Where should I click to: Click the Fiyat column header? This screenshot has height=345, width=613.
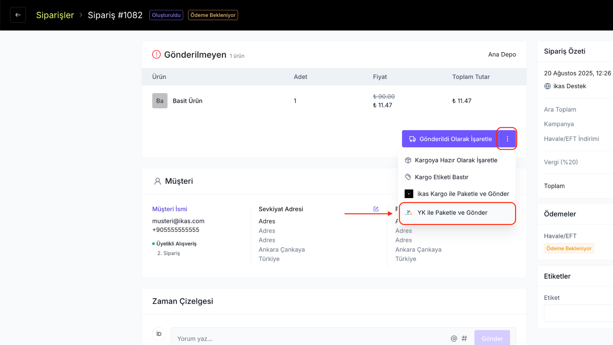pyautogui.click(x=380, y=77)
